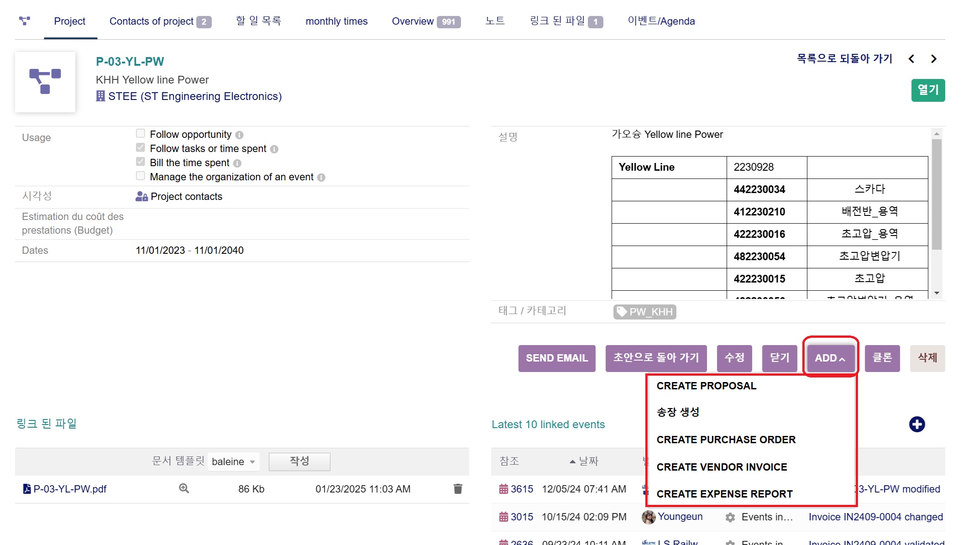Click the magnifier preview icon for P-03-YL-PW.pdf
968x545 pixels.
[x=184, y=488]
